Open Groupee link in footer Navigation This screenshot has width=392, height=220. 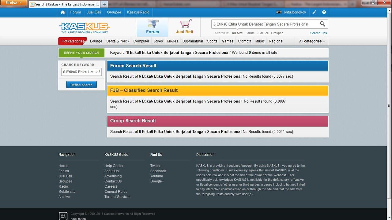point(65,182)
